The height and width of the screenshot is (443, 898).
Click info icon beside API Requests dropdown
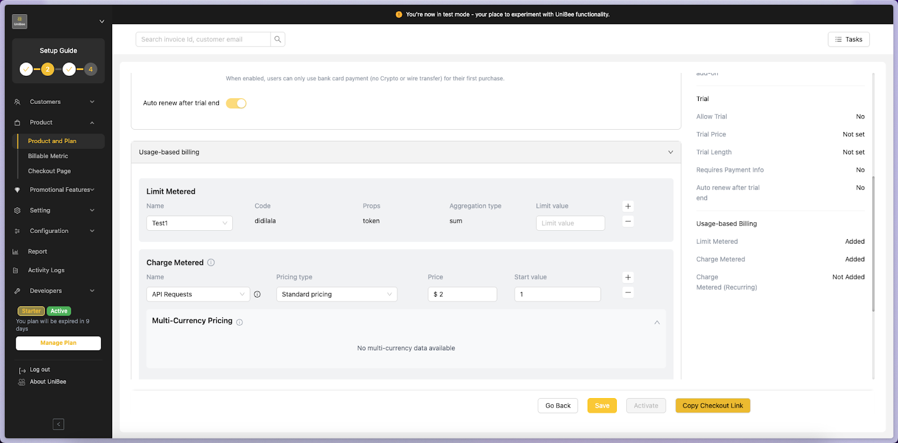pyautogui.click(x=257, y=294)
